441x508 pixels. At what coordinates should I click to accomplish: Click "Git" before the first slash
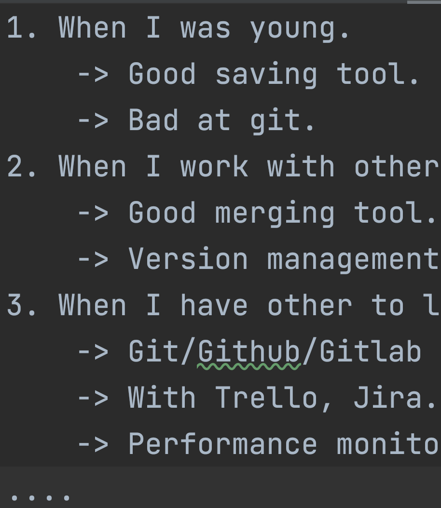pyautogui.click(x=153, y=352)
